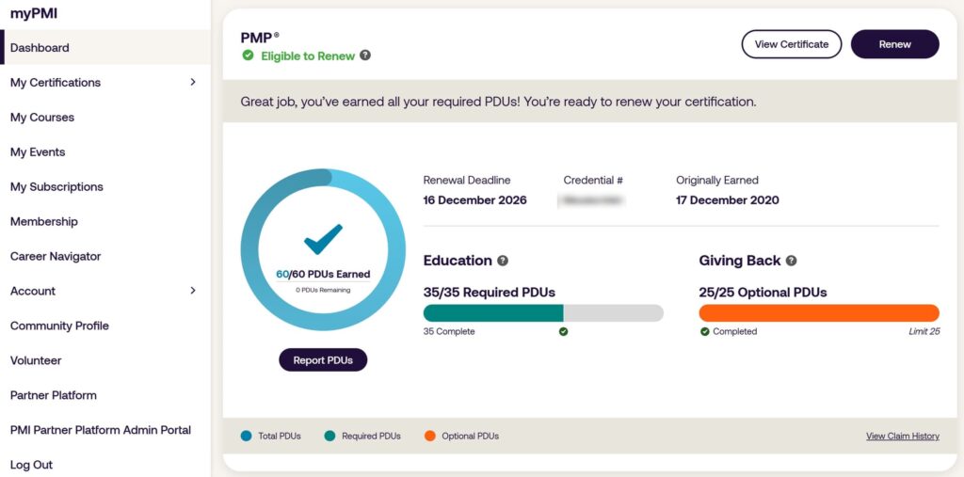Image resolution: width=964 pixels, height=477 pixels.
Task: Click green check beside Eligible to Renew
Action: pos(248,56)
